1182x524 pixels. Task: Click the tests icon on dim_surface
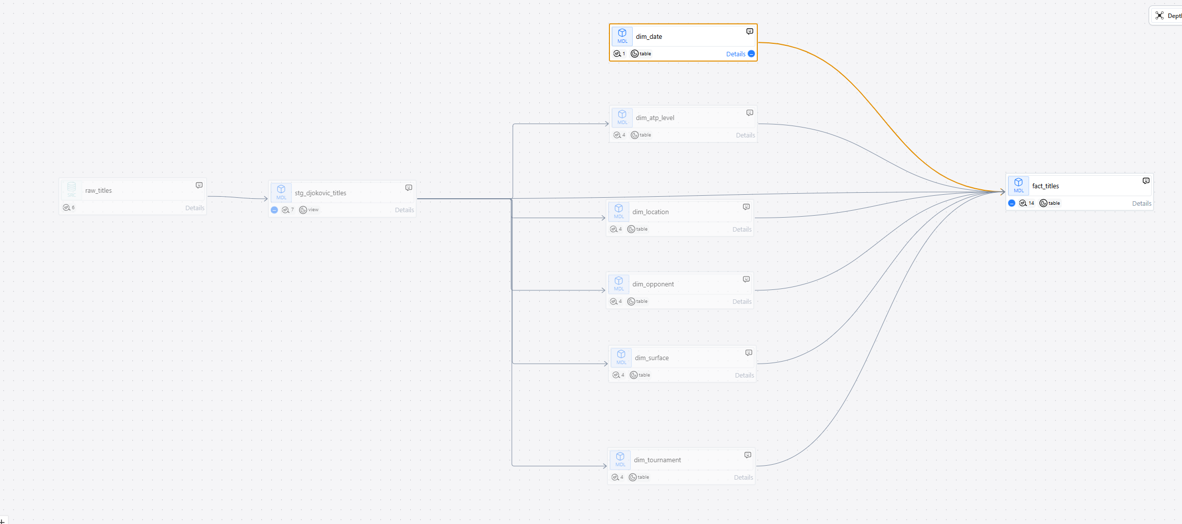pos(616,375)
